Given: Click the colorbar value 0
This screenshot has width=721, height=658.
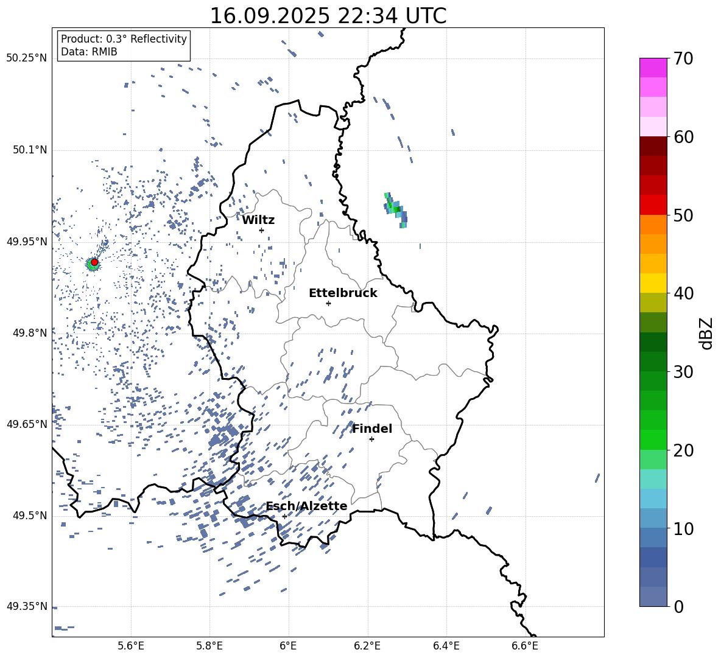Looking at the screenshot, I should click(x=678, y=606).
